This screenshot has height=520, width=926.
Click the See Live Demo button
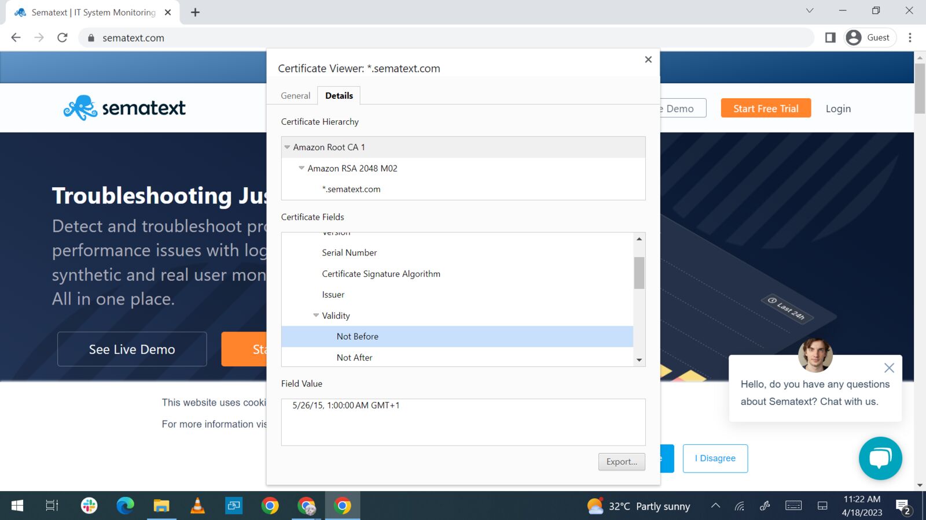pyautogui.click(x=132, y=349)
